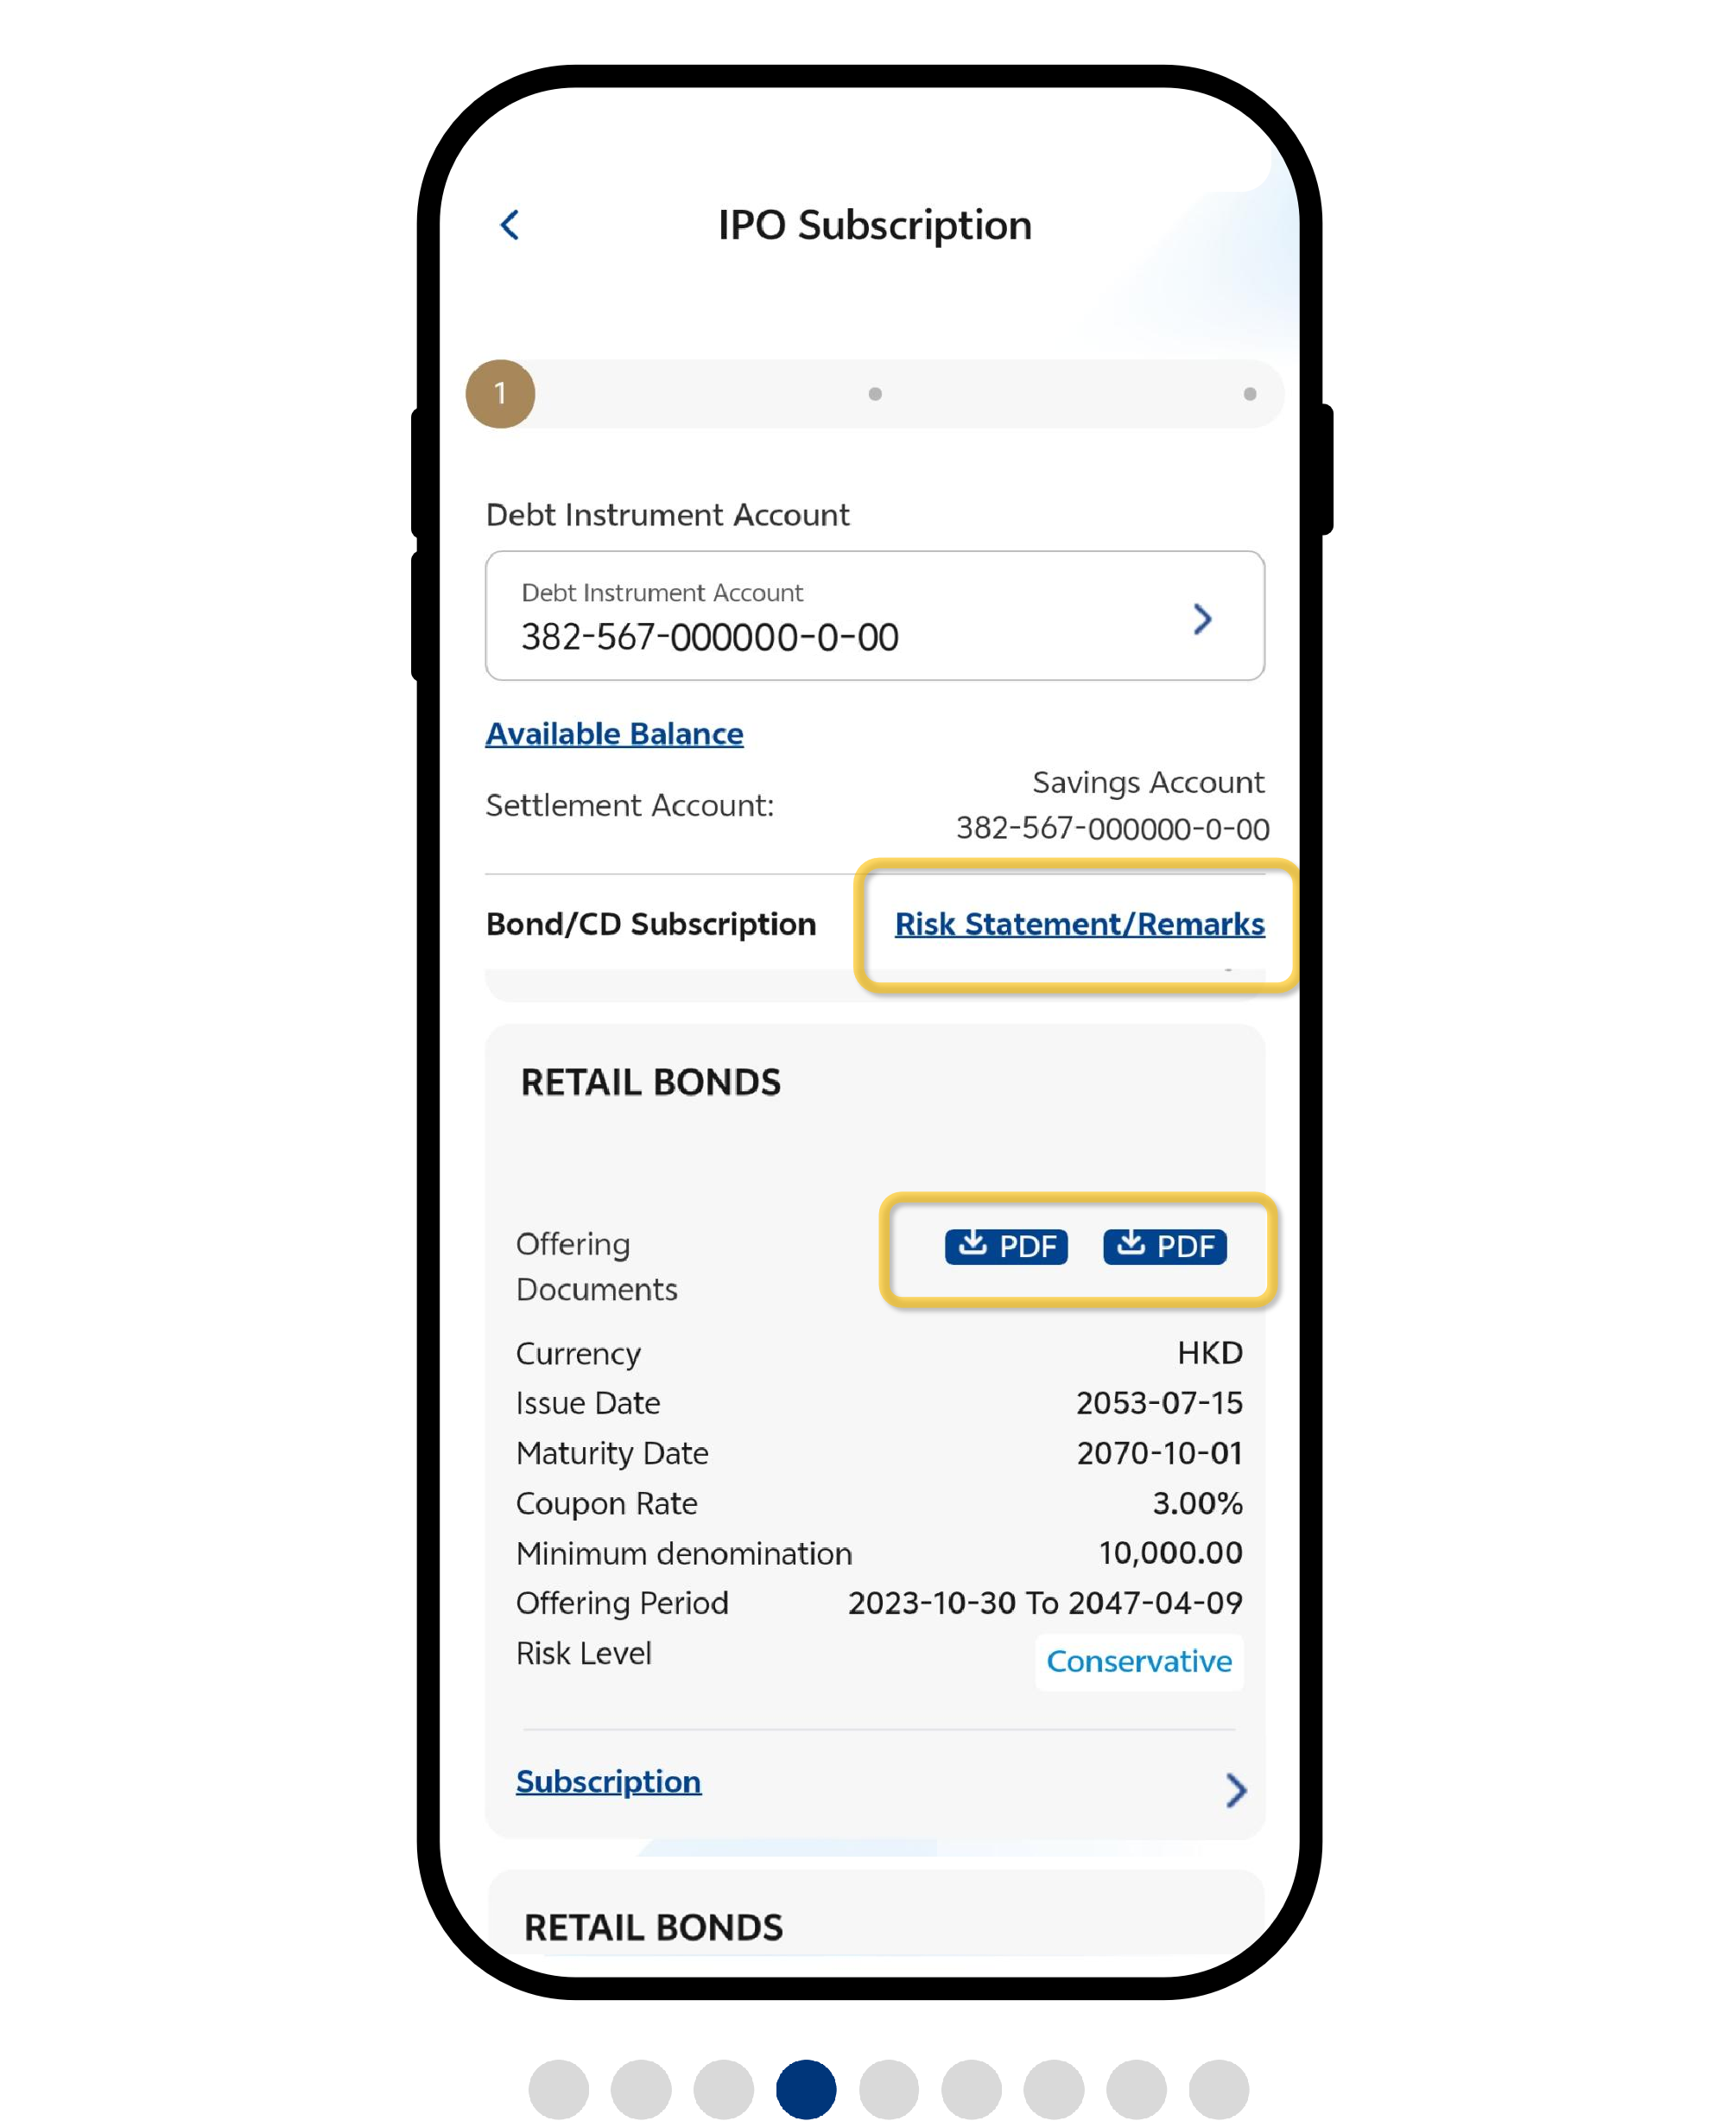This screenshot has width=1736, height=2121.
Task: Go to third carousel page dot
Action: tap(723, 2089)
